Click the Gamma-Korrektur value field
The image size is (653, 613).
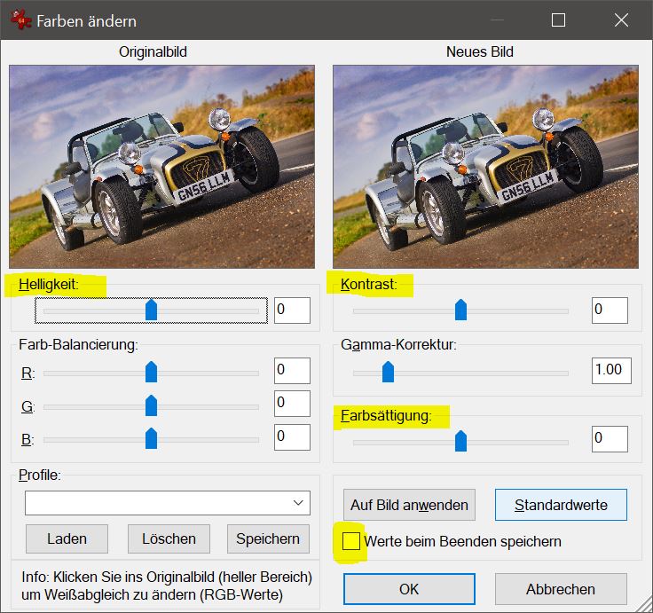click(x=610, y=370)
